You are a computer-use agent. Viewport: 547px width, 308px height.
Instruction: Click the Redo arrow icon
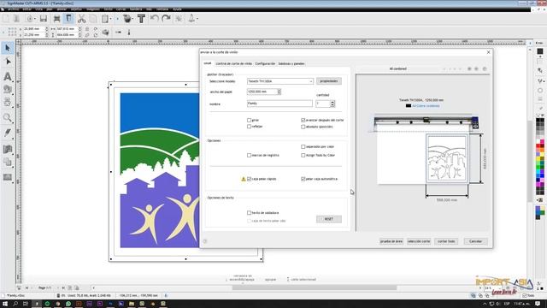click(x=167, y=18)
